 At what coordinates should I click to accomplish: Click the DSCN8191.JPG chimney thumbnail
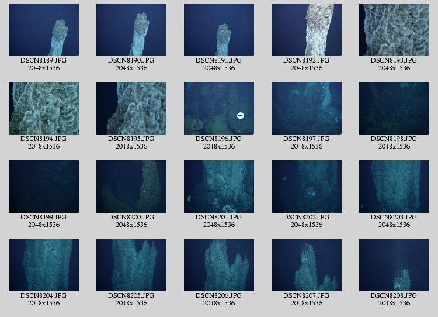point(219,30)
